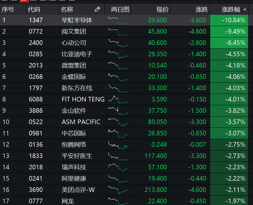Viewport: 253px width, 205px height.
Task: Sort by 代码 column header
Action: point(34,10)
